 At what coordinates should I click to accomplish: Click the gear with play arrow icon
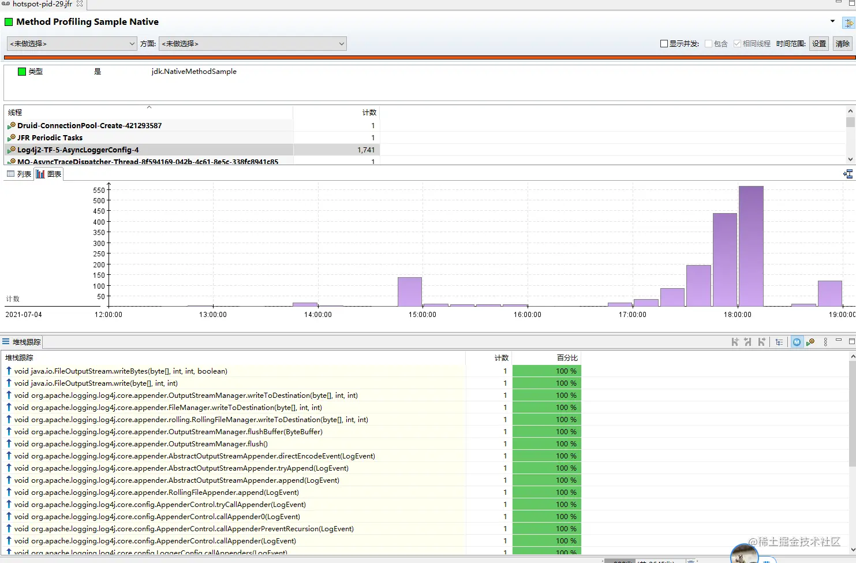(x=810, y=342)
